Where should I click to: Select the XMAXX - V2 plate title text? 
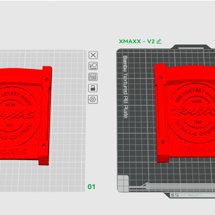(137, 41)
